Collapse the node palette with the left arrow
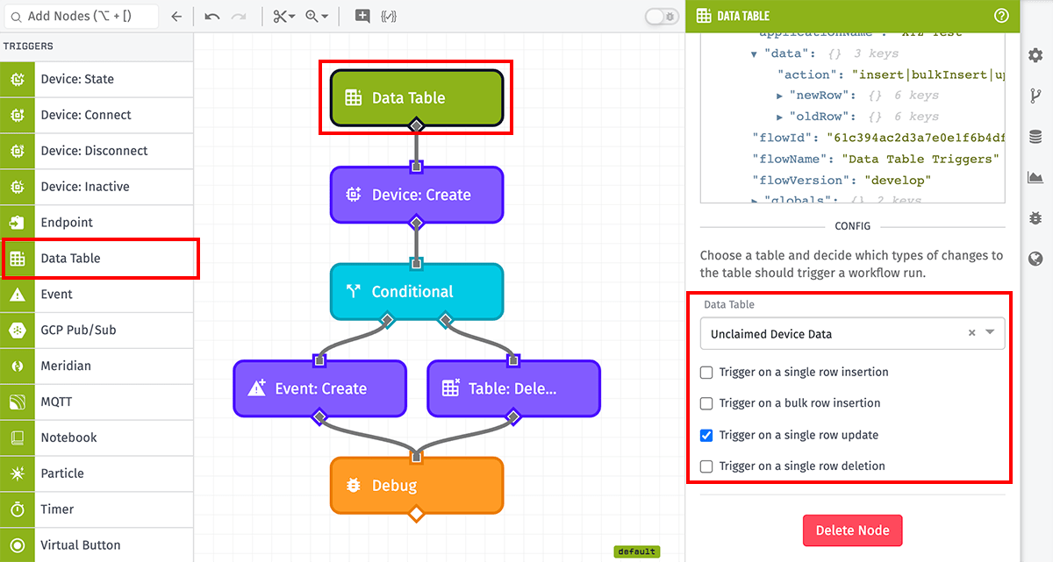The image size is (1053, 562). [x=176, y=16]
